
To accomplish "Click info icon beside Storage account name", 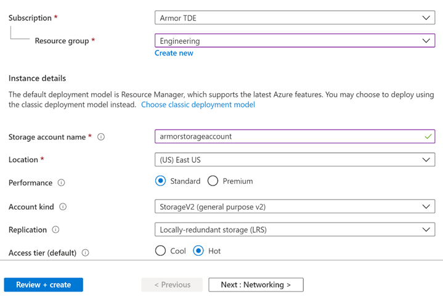I will click(101, 137).
